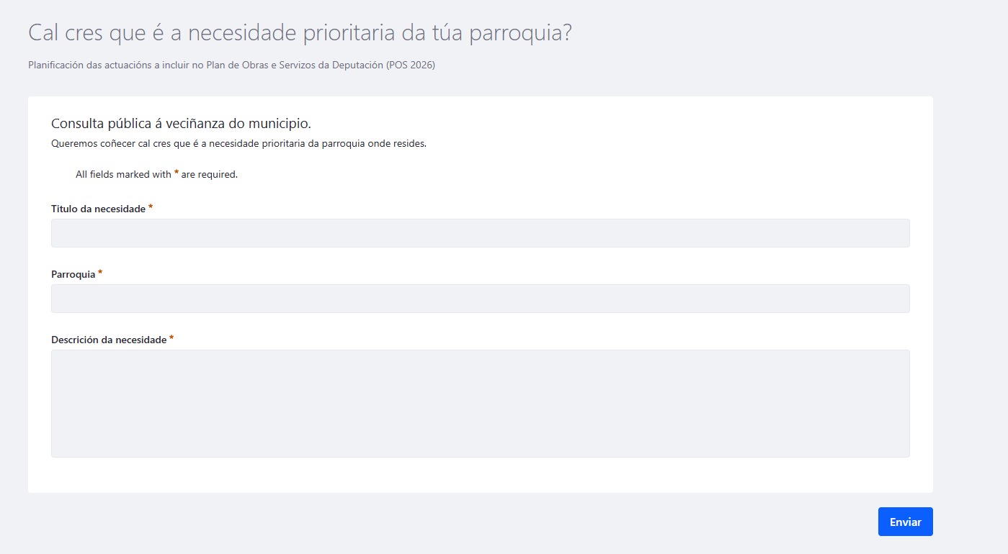Click inside the Descrición da necesidade text area

[x=480, y=403]
